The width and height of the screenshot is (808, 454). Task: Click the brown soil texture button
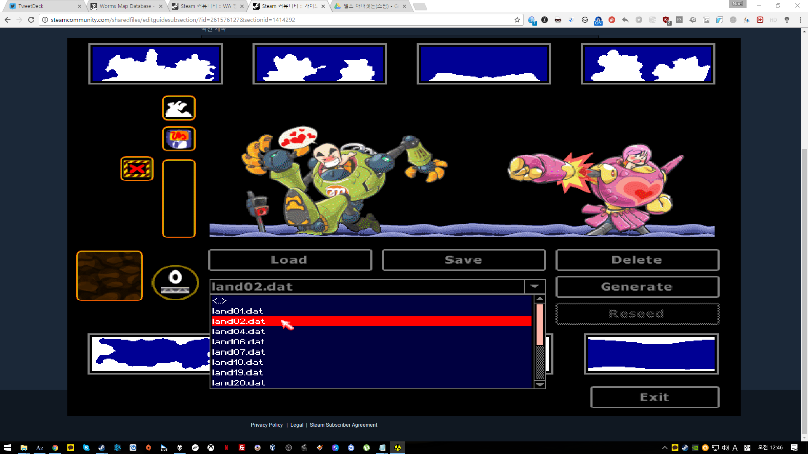109,276
